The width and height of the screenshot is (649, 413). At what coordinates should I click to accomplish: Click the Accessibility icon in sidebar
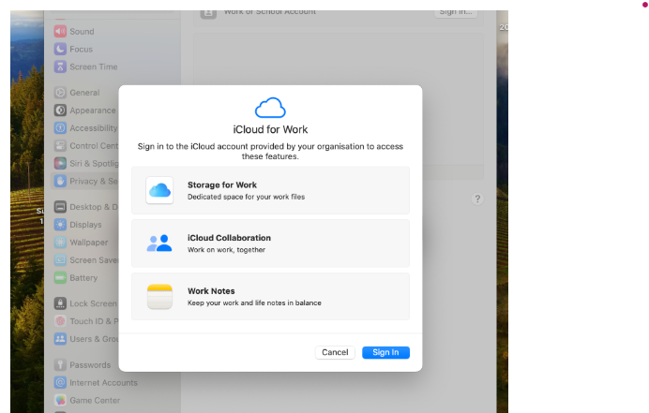click(x=60, y=128)
